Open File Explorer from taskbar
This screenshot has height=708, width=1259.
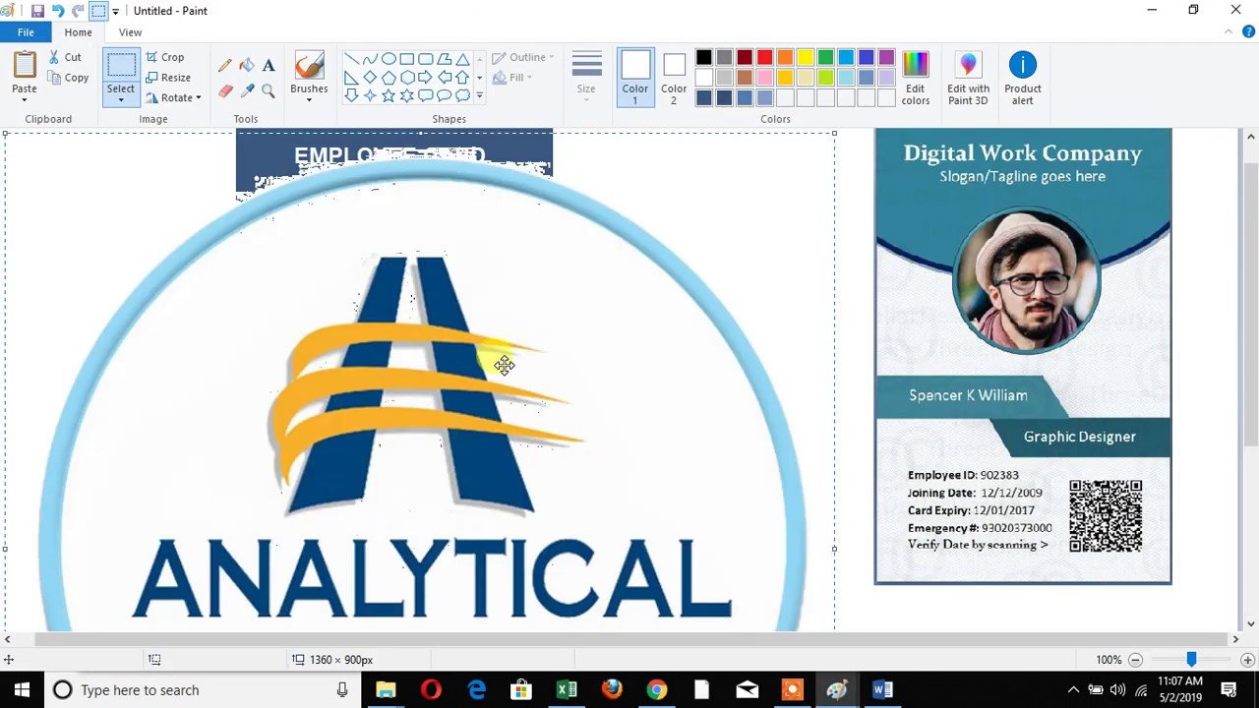(x=386, y=690)
